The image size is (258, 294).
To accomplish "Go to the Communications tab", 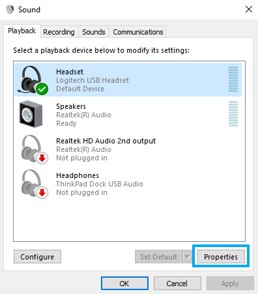I will pos(138,32).
